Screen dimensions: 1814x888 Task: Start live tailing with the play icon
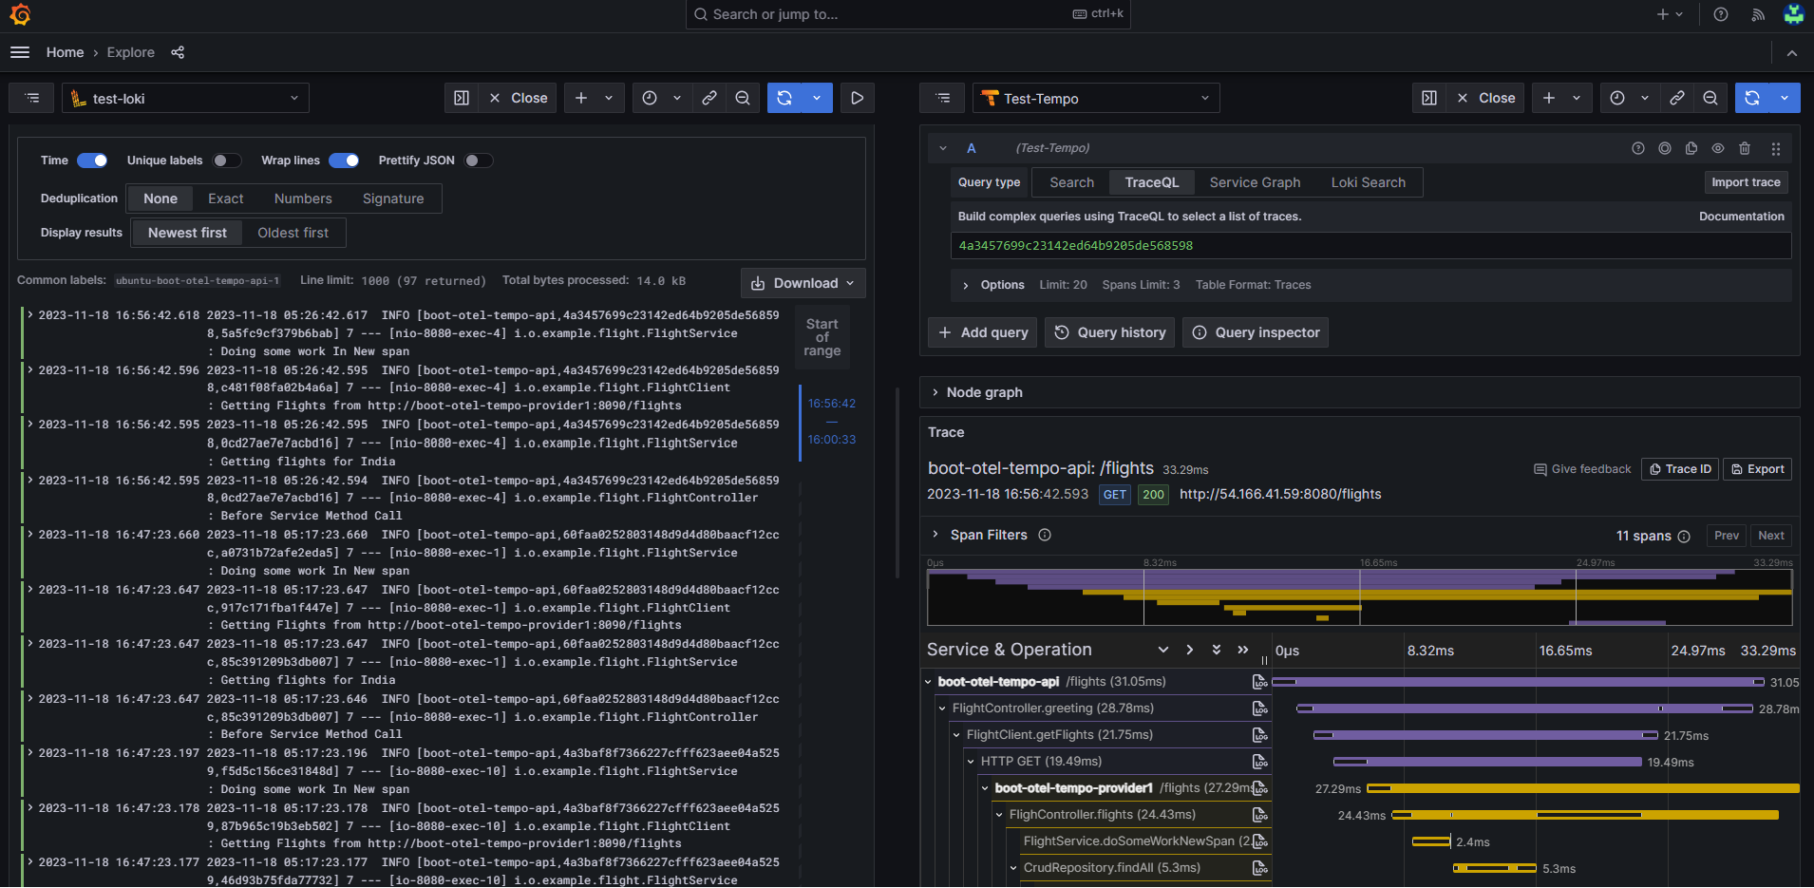tap(857, 97)
